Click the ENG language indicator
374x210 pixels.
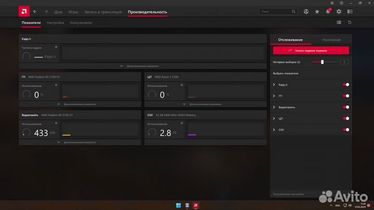338,205
